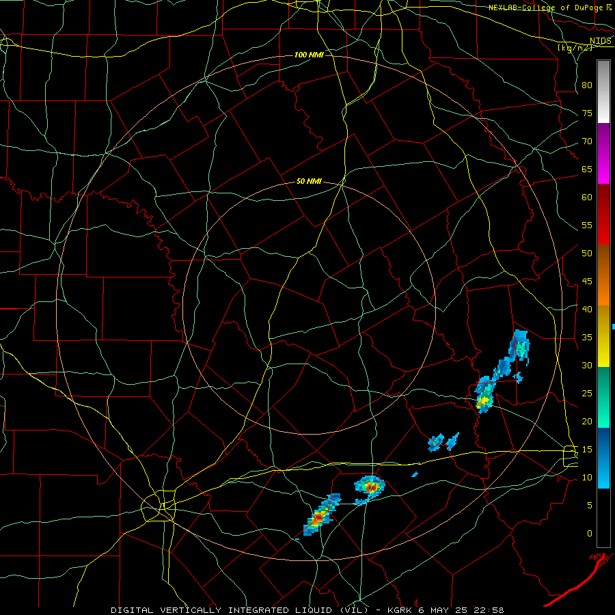Click the white 75-80 section of color scale
This screenshot has height=615, width=615.
coord(603,92)
